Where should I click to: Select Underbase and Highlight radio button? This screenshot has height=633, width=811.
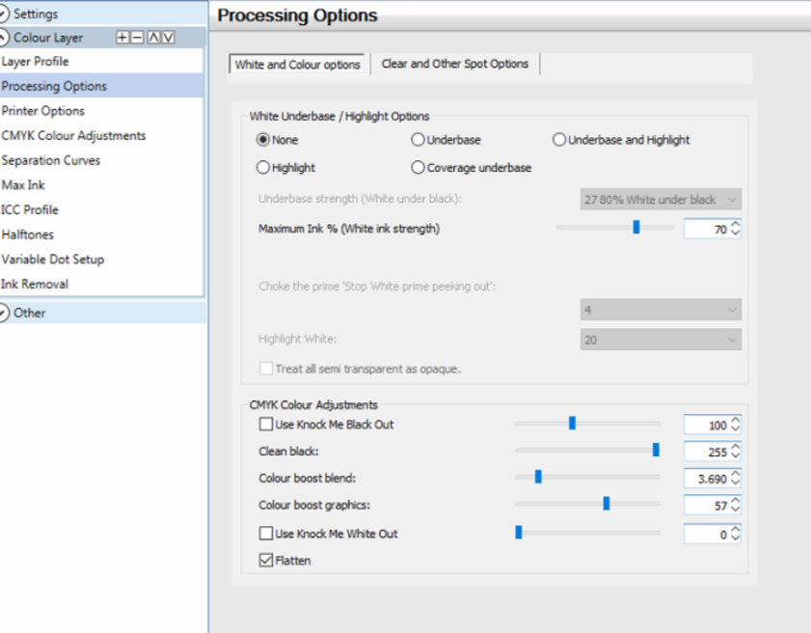559,140
